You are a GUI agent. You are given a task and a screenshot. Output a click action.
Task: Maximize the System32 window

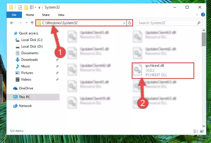[187, 7]
